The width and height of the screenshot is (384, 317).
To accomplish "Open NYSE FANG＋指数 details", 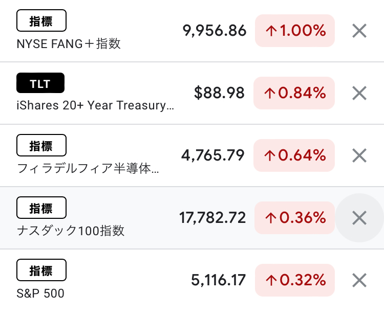I will click(69, 44).
